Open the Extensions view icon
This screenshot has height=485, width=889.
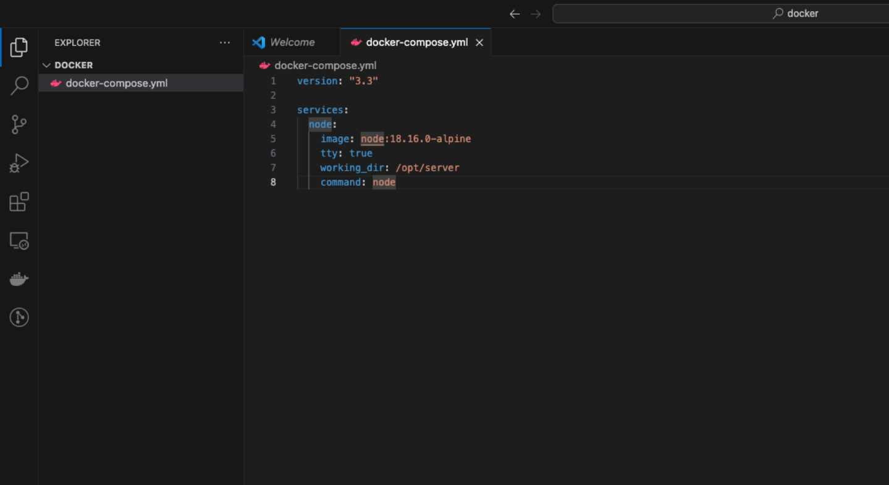[19, 202]
